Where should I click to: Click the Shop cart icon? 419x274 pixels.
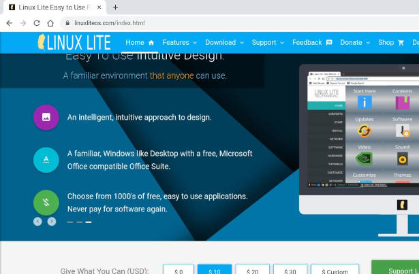(401, 43)
